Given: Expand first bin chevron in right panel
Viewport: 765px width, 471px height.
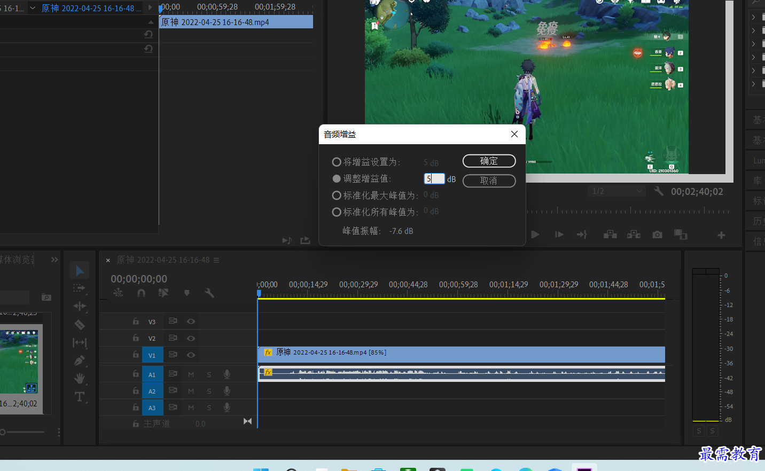Looking at the screenshot, I should (x=753, y=17).
